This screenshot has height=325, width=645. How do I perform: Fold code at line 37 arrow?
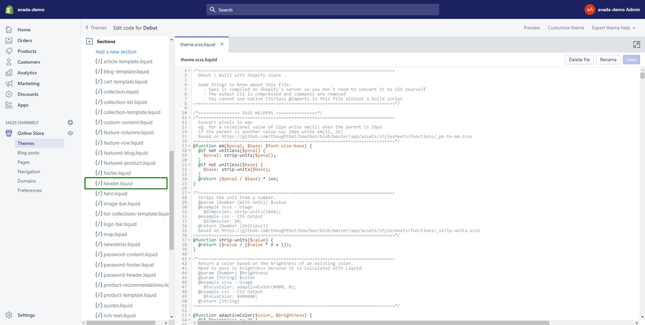point(190,240)
